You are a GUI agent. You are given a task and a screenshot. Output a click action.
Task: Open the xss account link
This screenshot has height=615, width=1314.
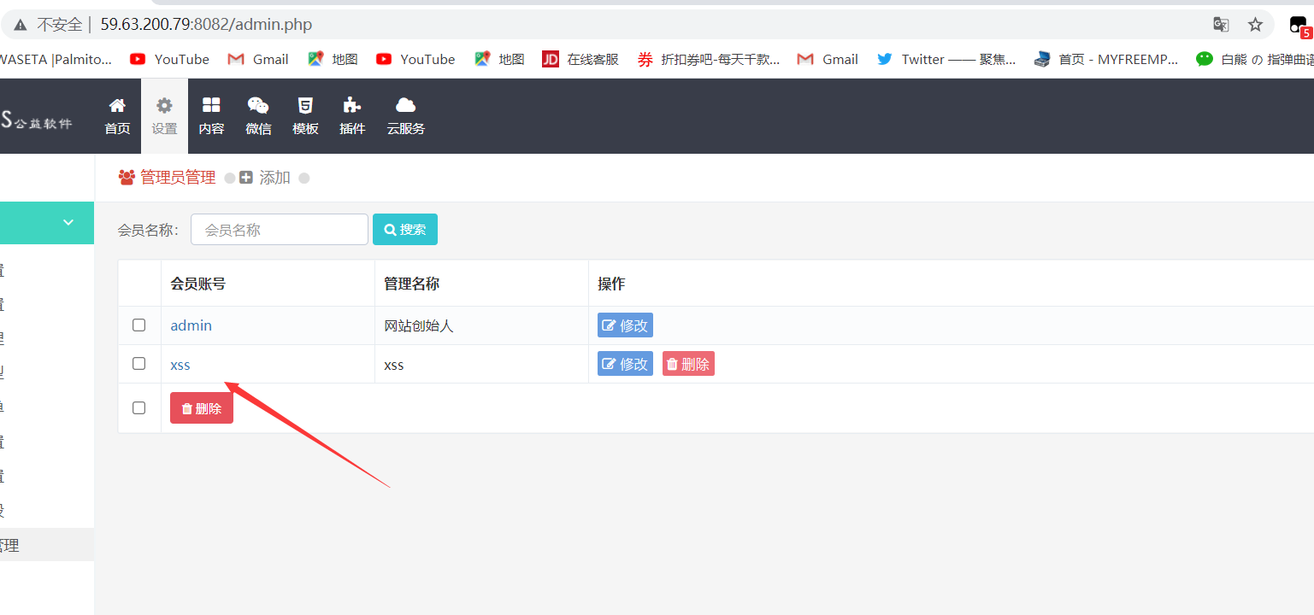click(180, 365)
